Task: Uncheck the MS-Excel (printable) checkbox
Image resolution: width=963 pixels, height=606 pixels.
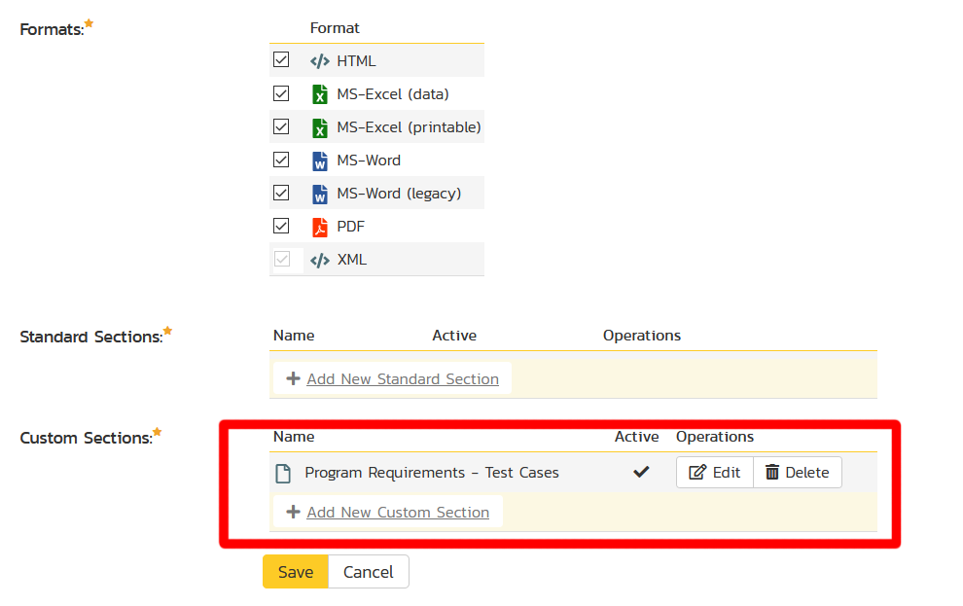Action: (281, 126)
